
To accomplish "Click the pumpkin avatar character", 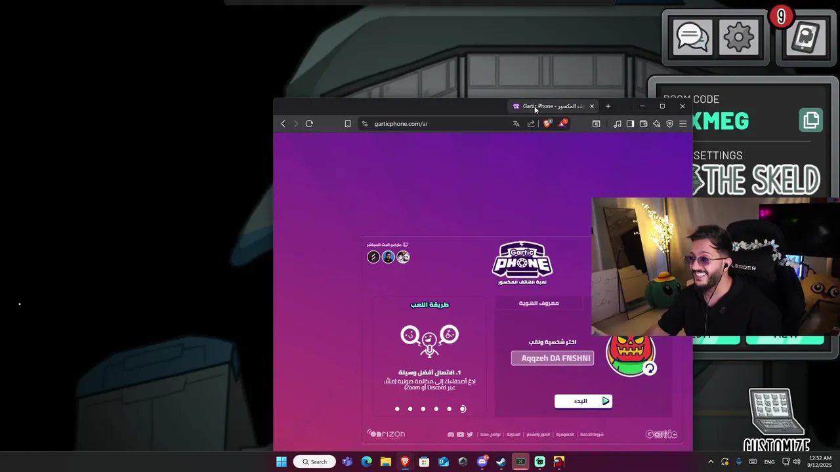I will (x=629, y=355).
